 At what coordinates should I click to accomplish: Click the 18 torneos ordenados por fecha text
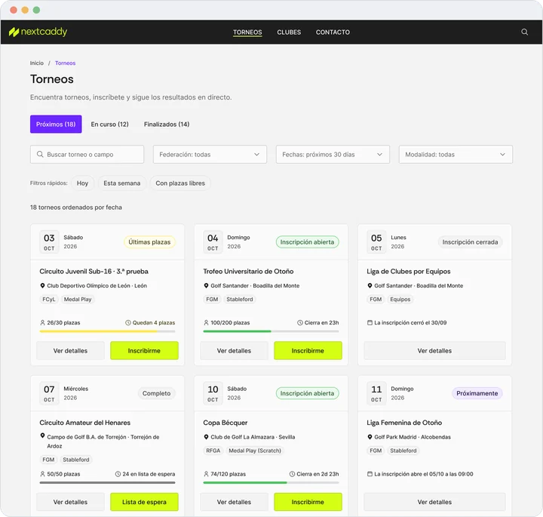coord(76,208)
